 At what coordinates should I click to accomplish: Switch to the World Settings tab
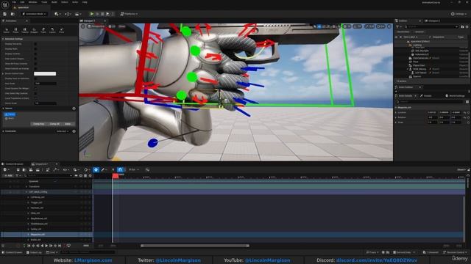(455, 96)
